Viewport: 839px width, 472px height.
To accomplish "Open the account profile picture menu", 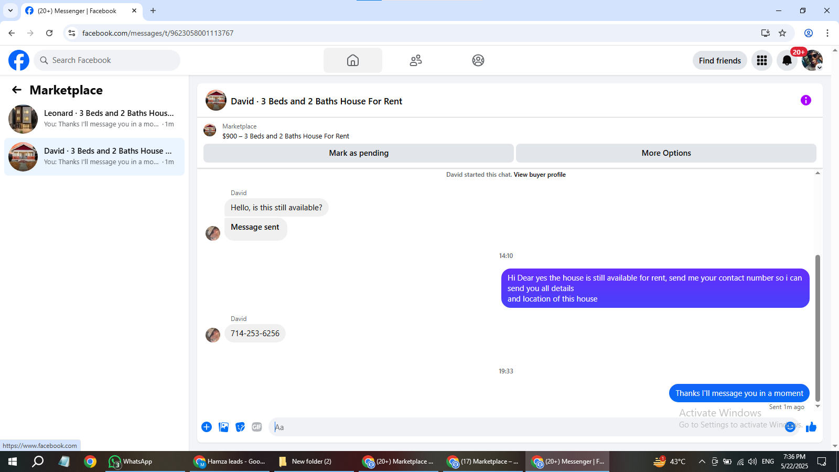I will pyautogui.click(x=812, y=60).
